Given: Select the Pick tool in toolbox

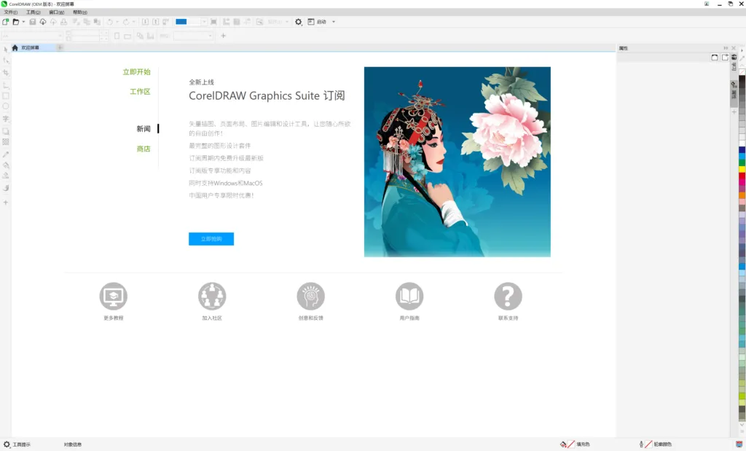Looking at the screenshot, I should coord(6,50).
